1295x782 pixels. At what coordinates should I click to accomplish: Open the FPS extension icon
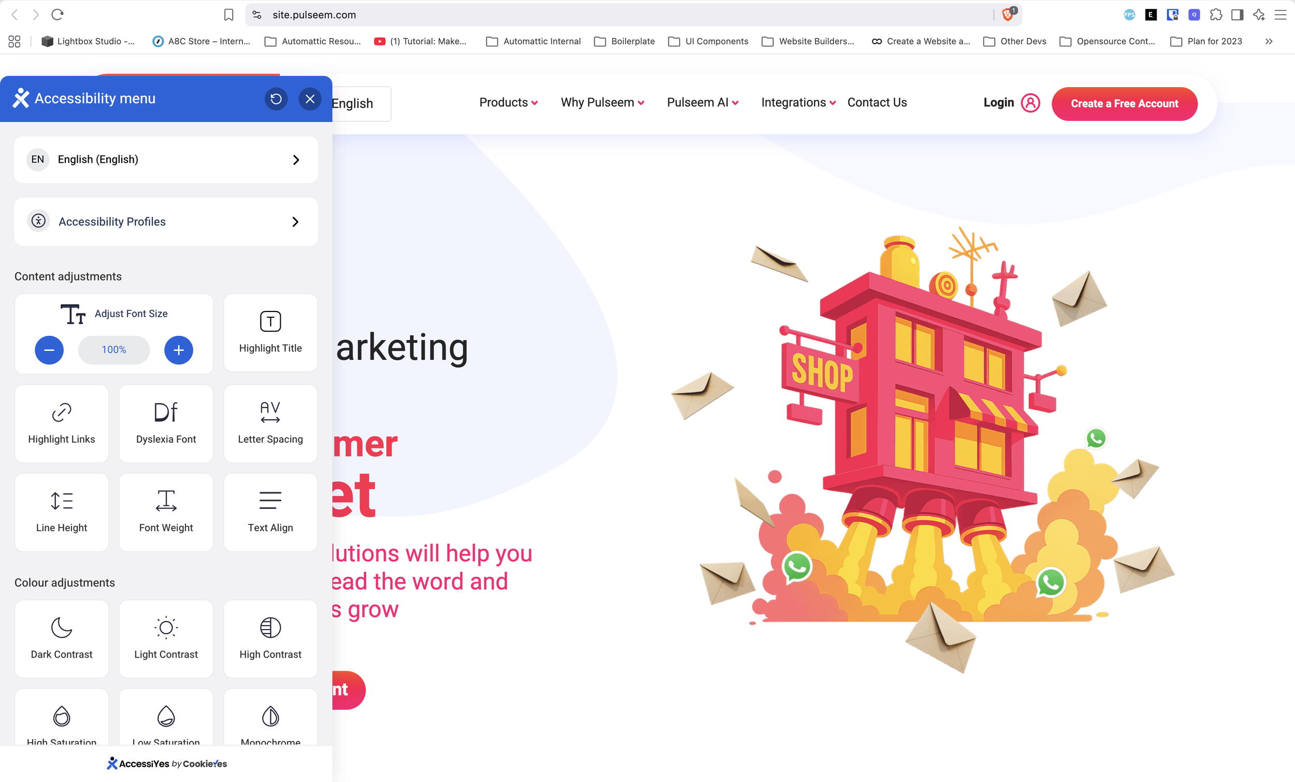[x=1129, y=15]
